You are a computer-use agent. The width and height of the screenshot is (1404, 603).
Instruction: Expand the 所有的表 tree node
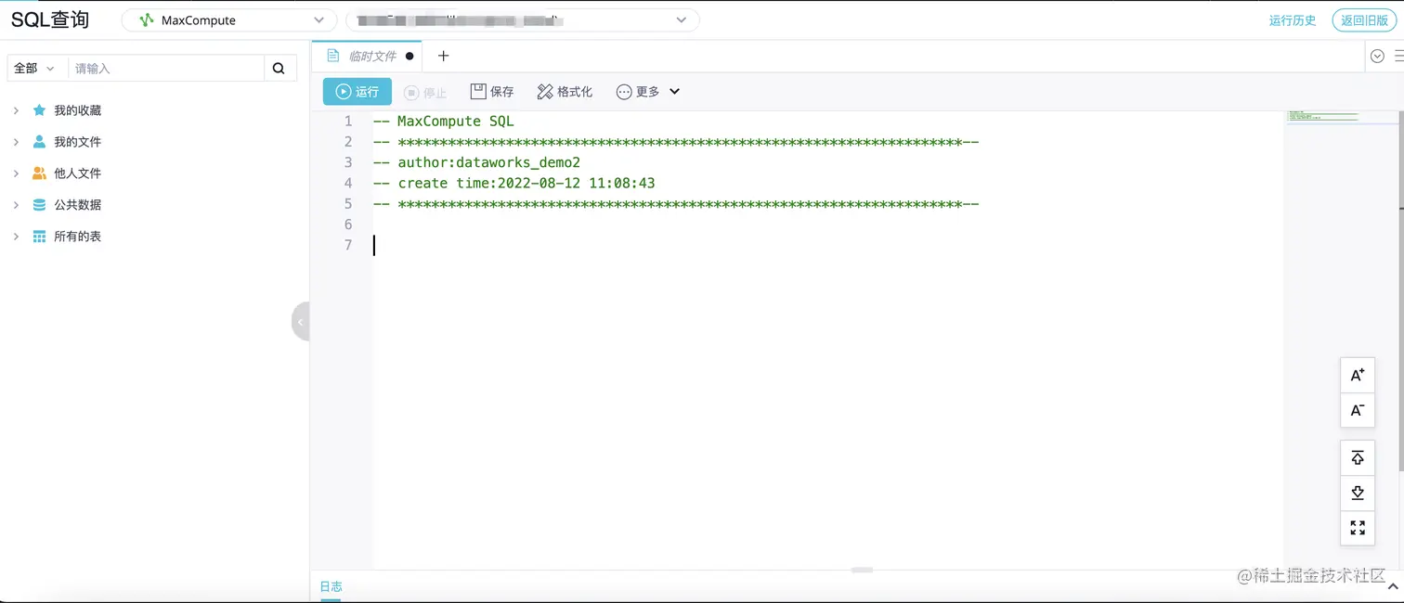[x=16, y=237]
